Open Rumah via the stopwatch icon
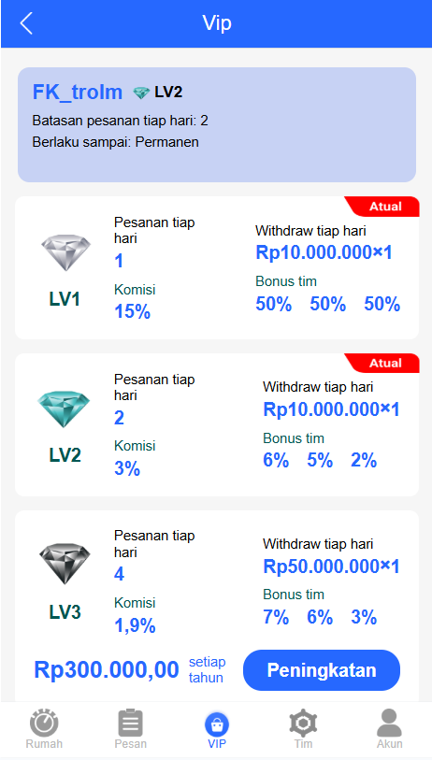This screenshot has width=432, height=760. tap(44, 723)
